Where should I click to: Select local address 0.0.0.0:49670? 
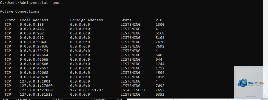click(x=34, y=77)
